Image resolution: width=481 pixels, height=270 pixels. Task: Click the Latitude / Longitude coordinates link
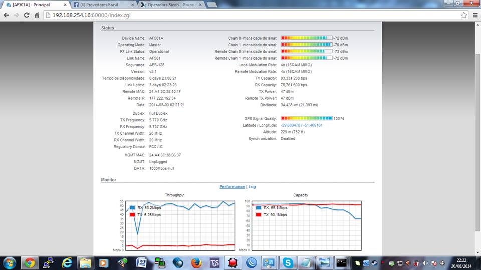pyautogui.click(x=301, y=125)
